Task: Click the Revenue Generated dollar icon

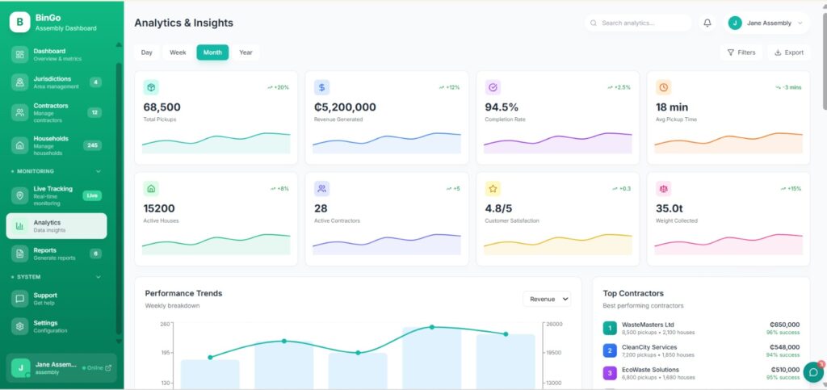Action: click(321, 87)
